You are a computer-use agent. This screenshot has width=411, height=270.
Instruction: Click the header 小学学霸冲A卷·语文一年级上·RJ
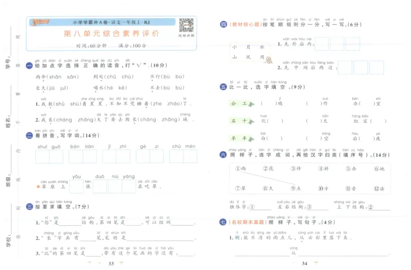(111, 22)
